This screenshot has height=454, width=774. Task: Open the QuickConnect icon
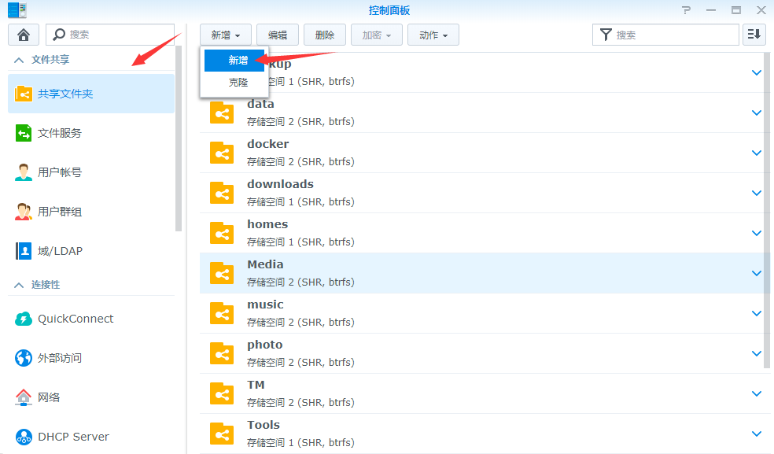tap(23, 319)
